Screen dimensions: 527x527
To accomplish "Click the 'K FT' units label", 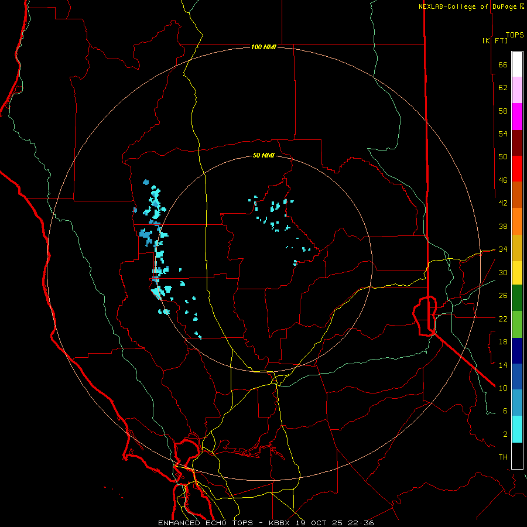I will pos(495,40).
